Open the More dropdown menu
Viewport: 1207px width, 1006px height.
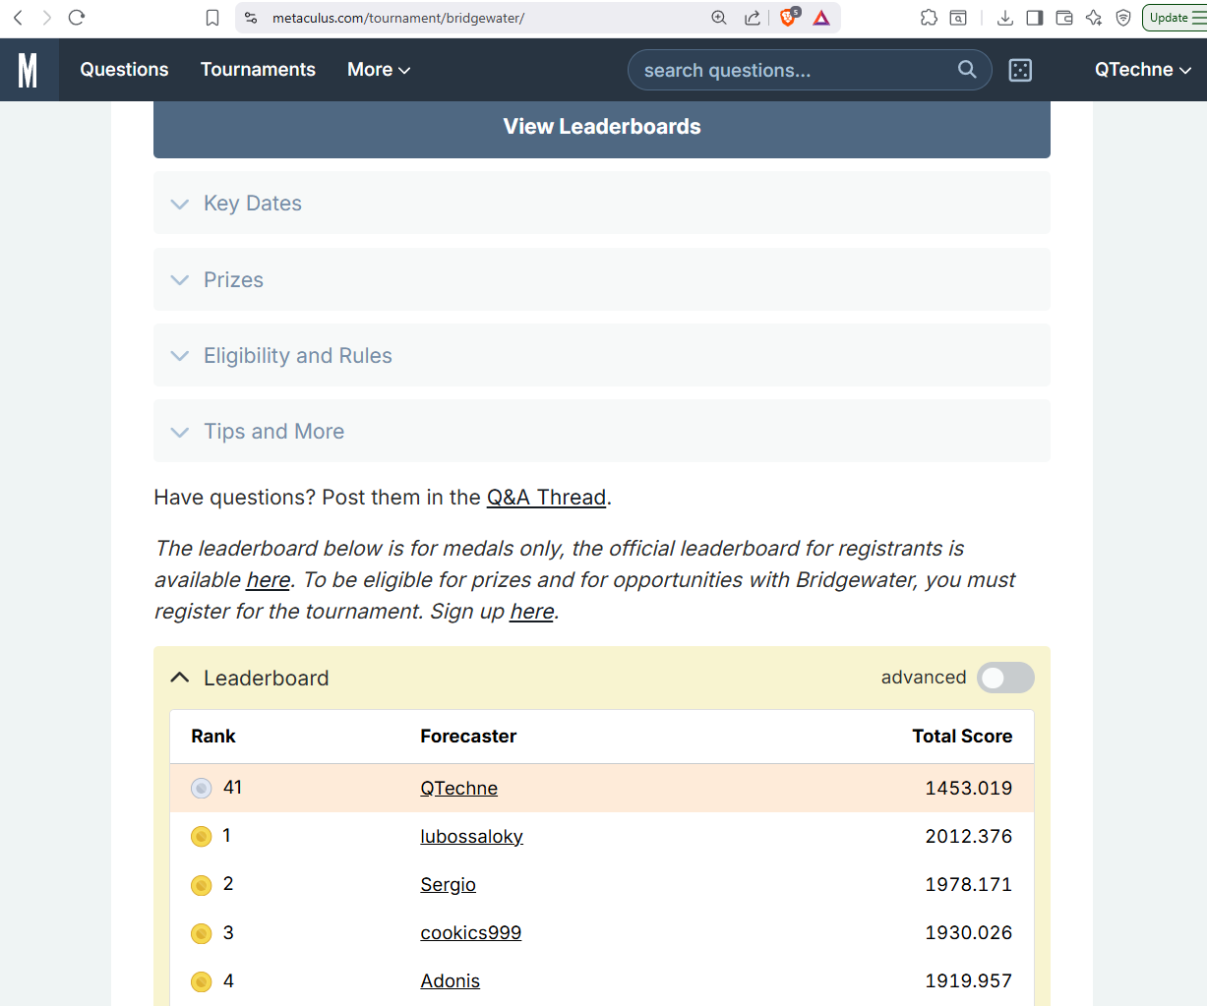(379, 70)
